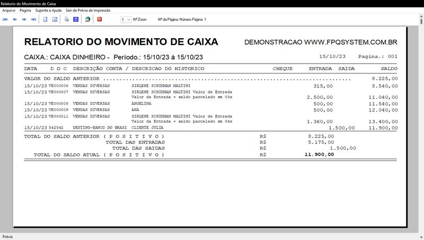Viewport: 424px width, 240px height.
Task: Go to the previous page arrow
Action: [x=15, y=19]
